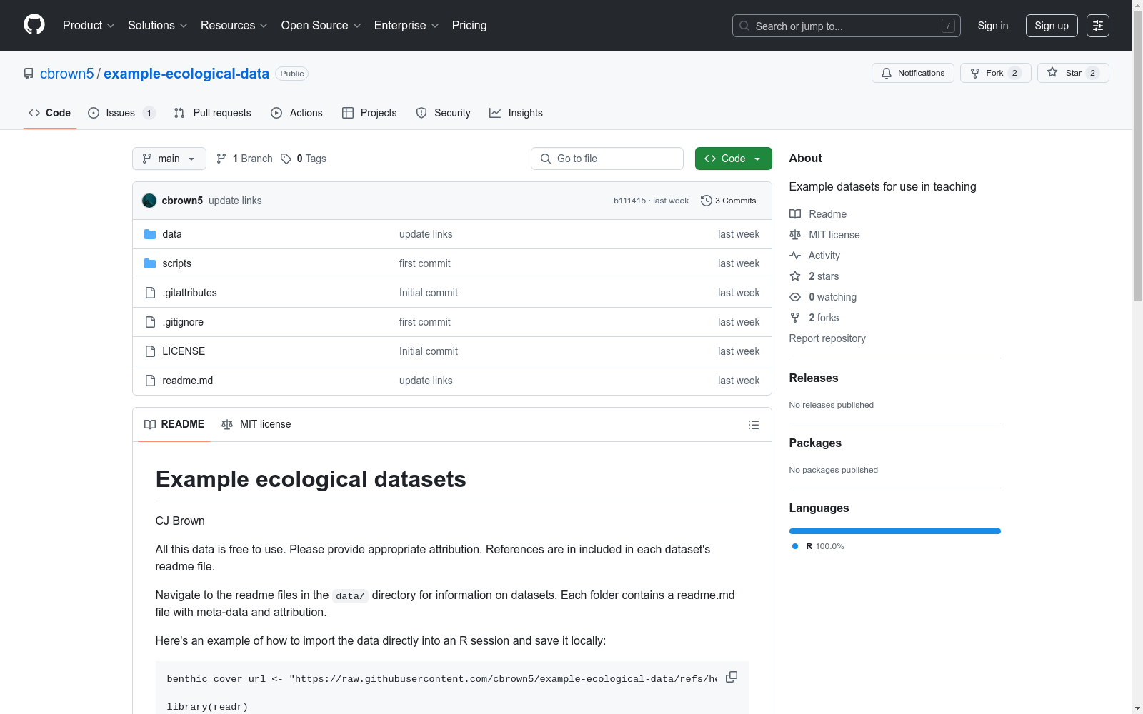Image resolution: width=1143 pixels, height=714 pixels.
Task: Click the copy code icon in README
Action: pos(732,677)
